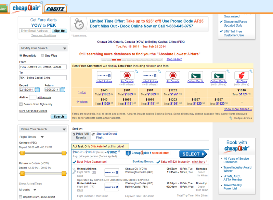Click the United Airlines logo in fare table

104,76
